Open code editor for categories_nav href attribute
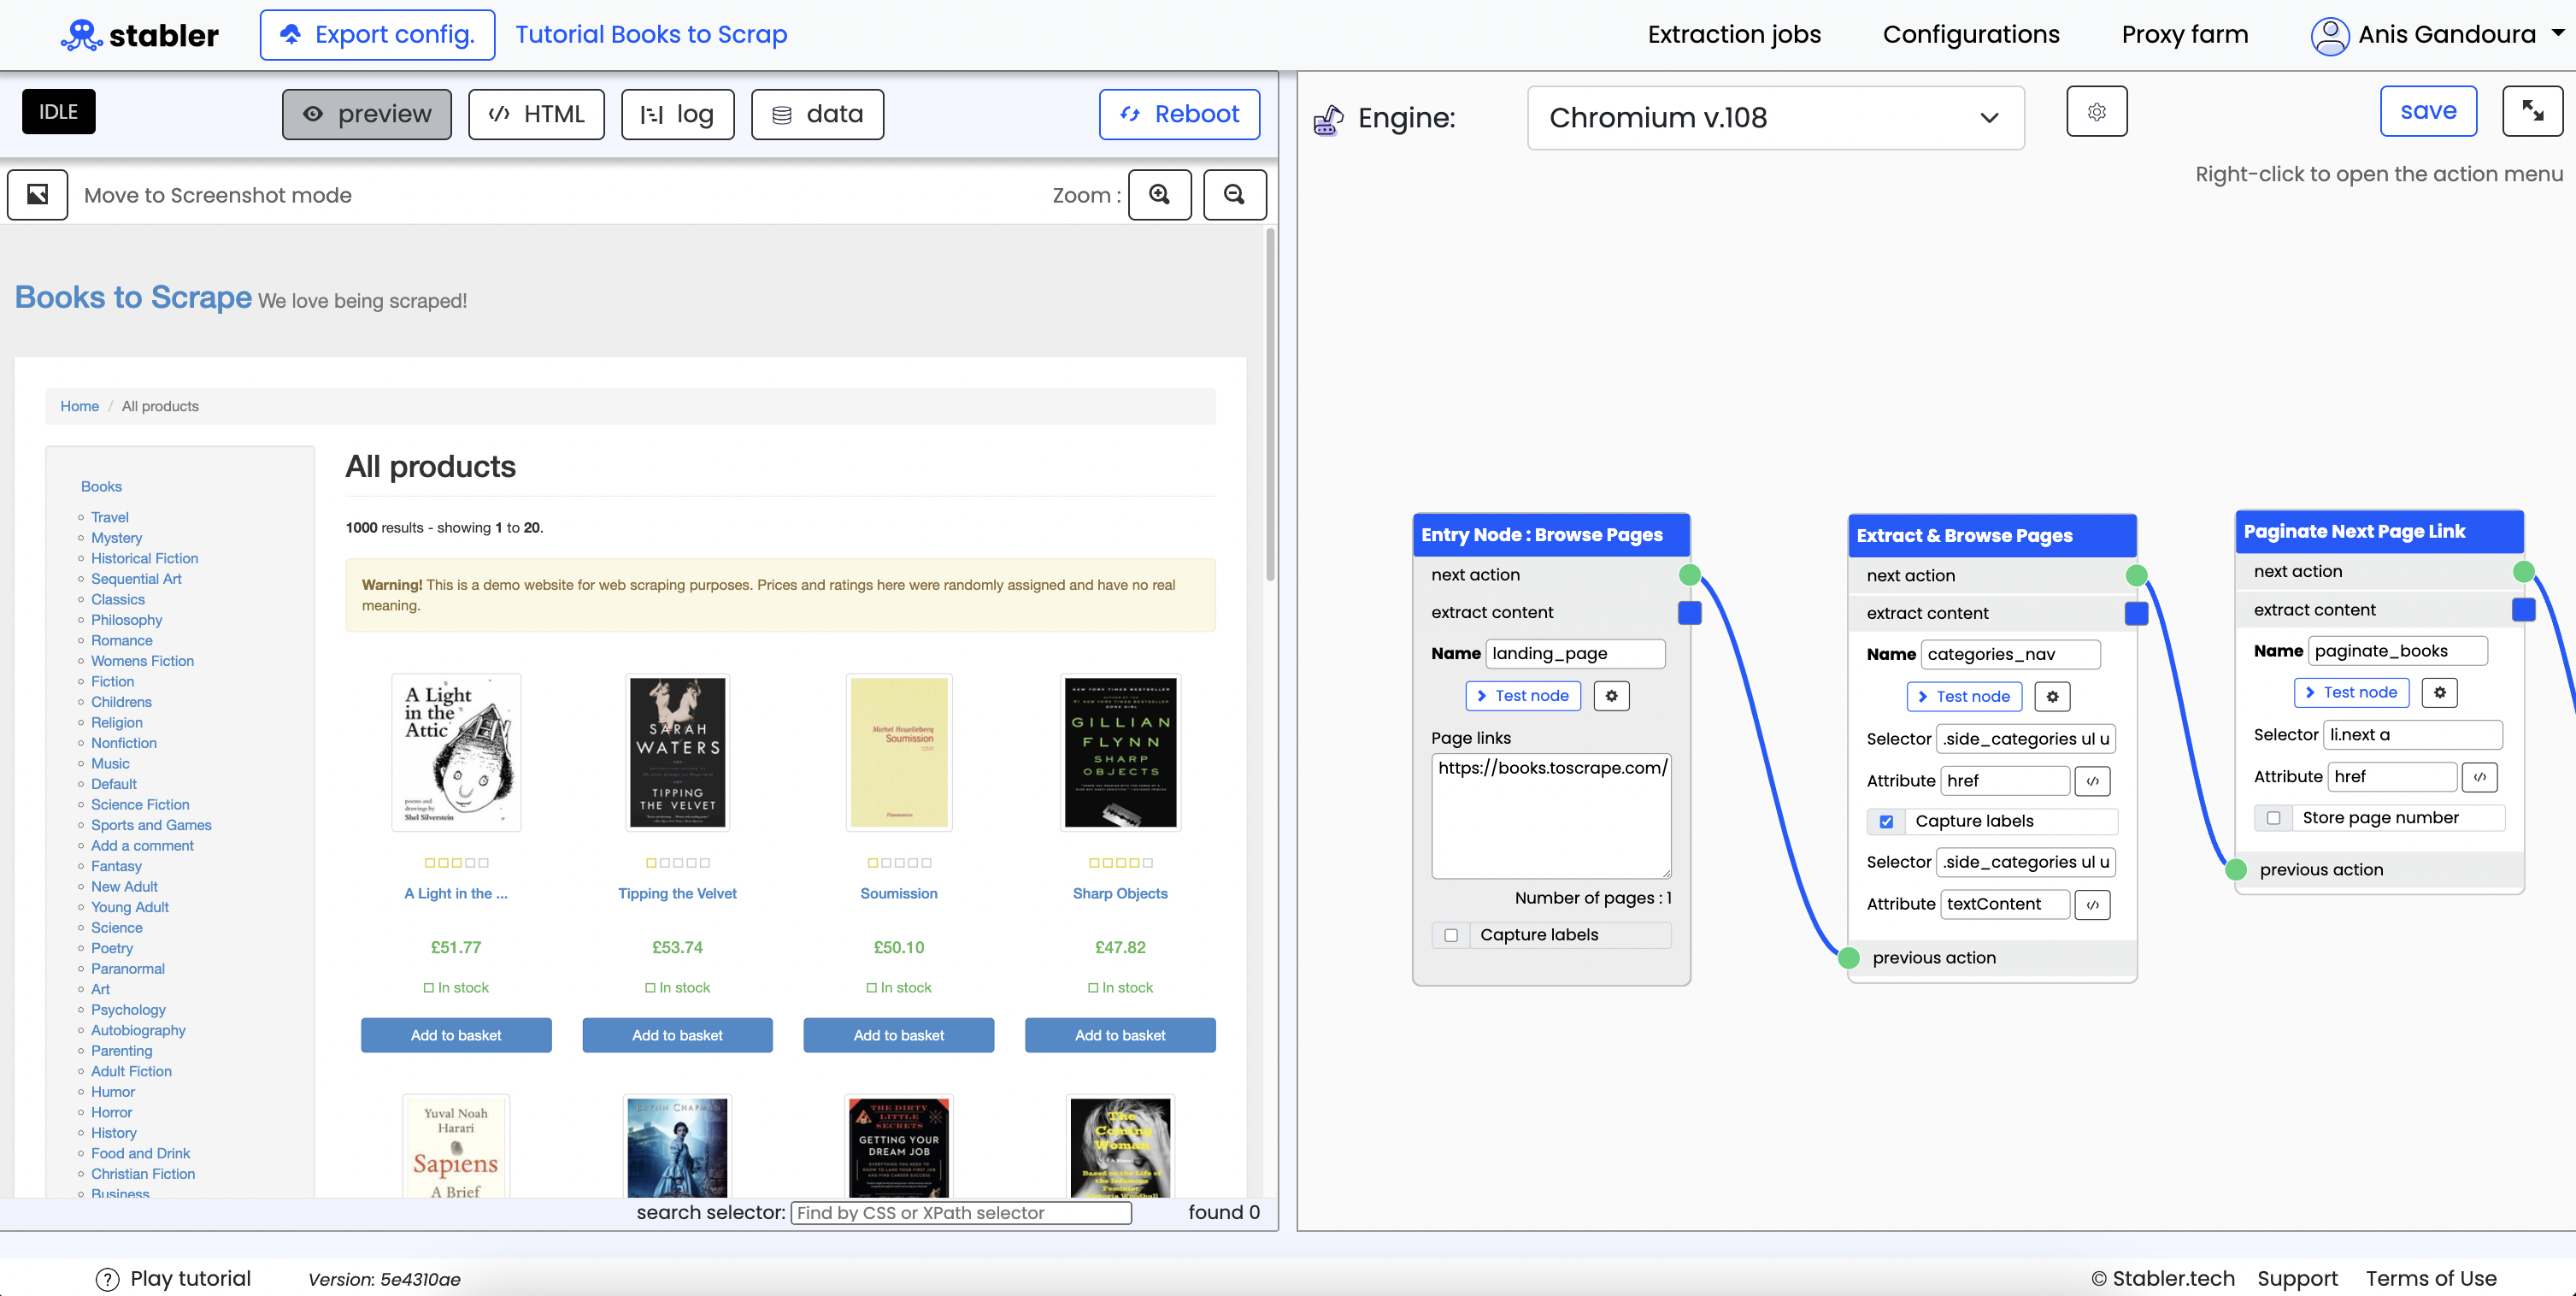Image resolution: width=2576 pixels, height=1296 pixels. (x=2092, y=781)
